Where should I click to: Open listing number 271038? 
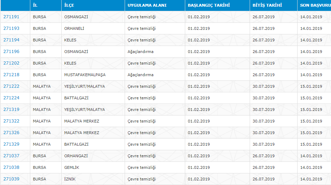pyautogui.click(x=11, y=167)
